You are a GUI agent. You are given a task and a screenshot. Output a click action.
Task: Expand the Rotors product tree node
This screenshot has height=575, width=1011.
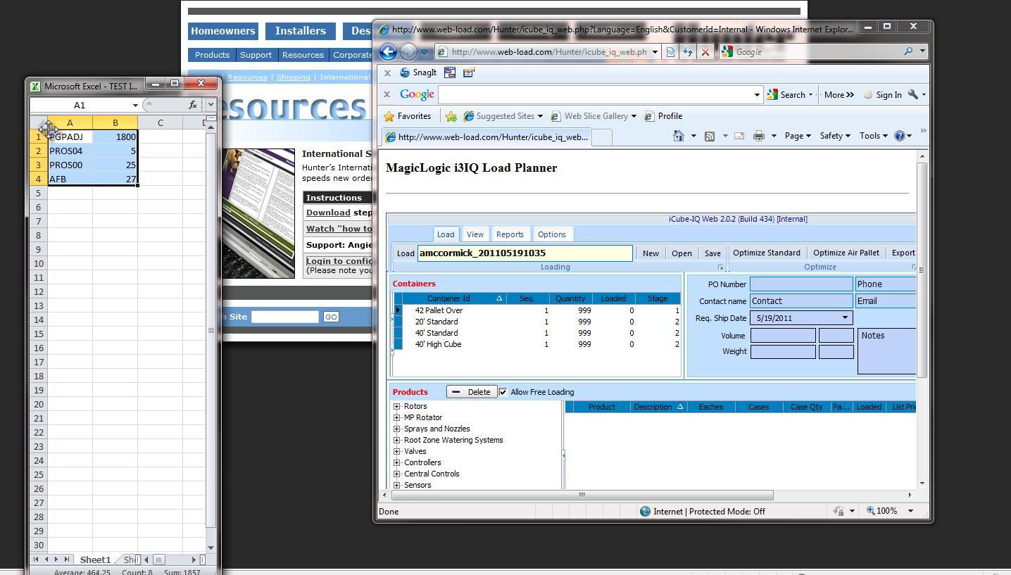(x=397, y=406)
